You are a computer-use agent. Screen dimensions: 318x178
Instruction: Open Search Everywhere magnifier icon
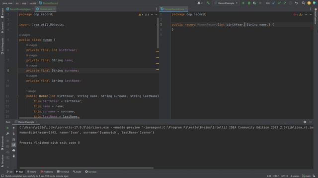click(303, 3)
